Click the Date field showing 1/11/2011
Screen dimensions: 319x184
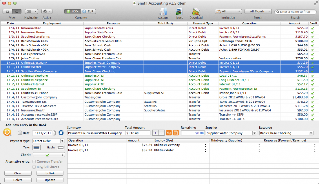click(x=42, y=133)
